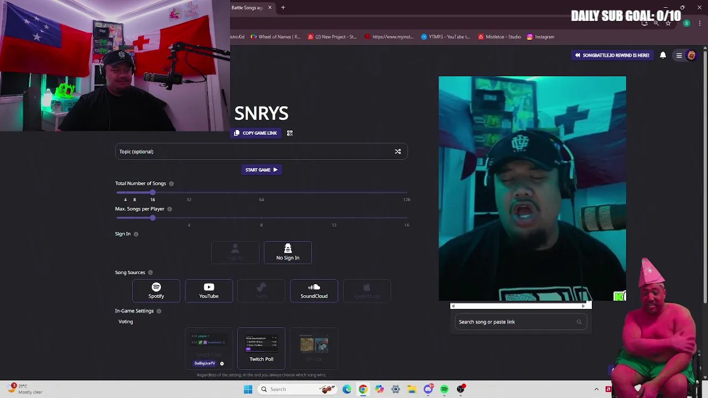Viewport: 708px width, 398px height.
Task: Toggle Apple Music as a song source
Action: pos(367,291)
